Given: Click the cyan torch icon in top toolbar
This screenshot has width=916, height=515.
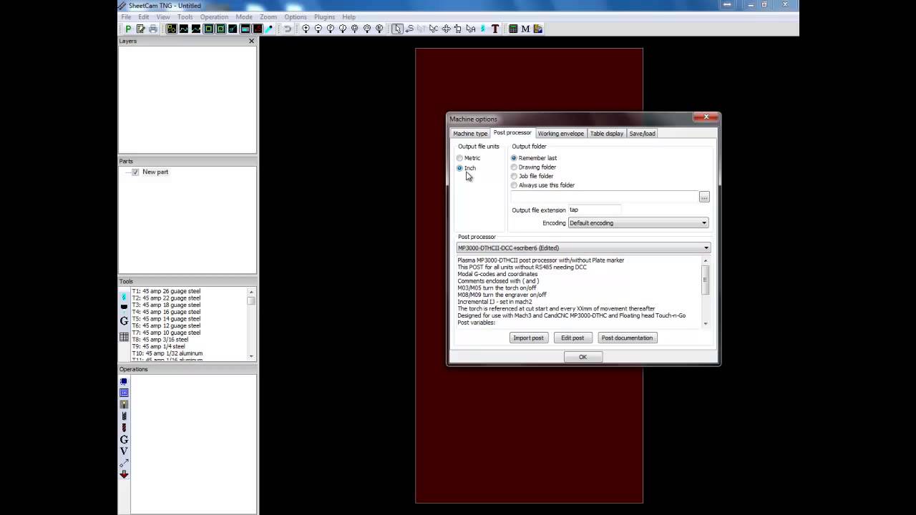Looking at the screenshot, I should (x=482, y=29).
